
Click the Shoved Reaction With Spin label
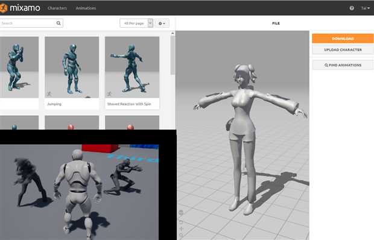pyautogui.click(x=129, y=104)
